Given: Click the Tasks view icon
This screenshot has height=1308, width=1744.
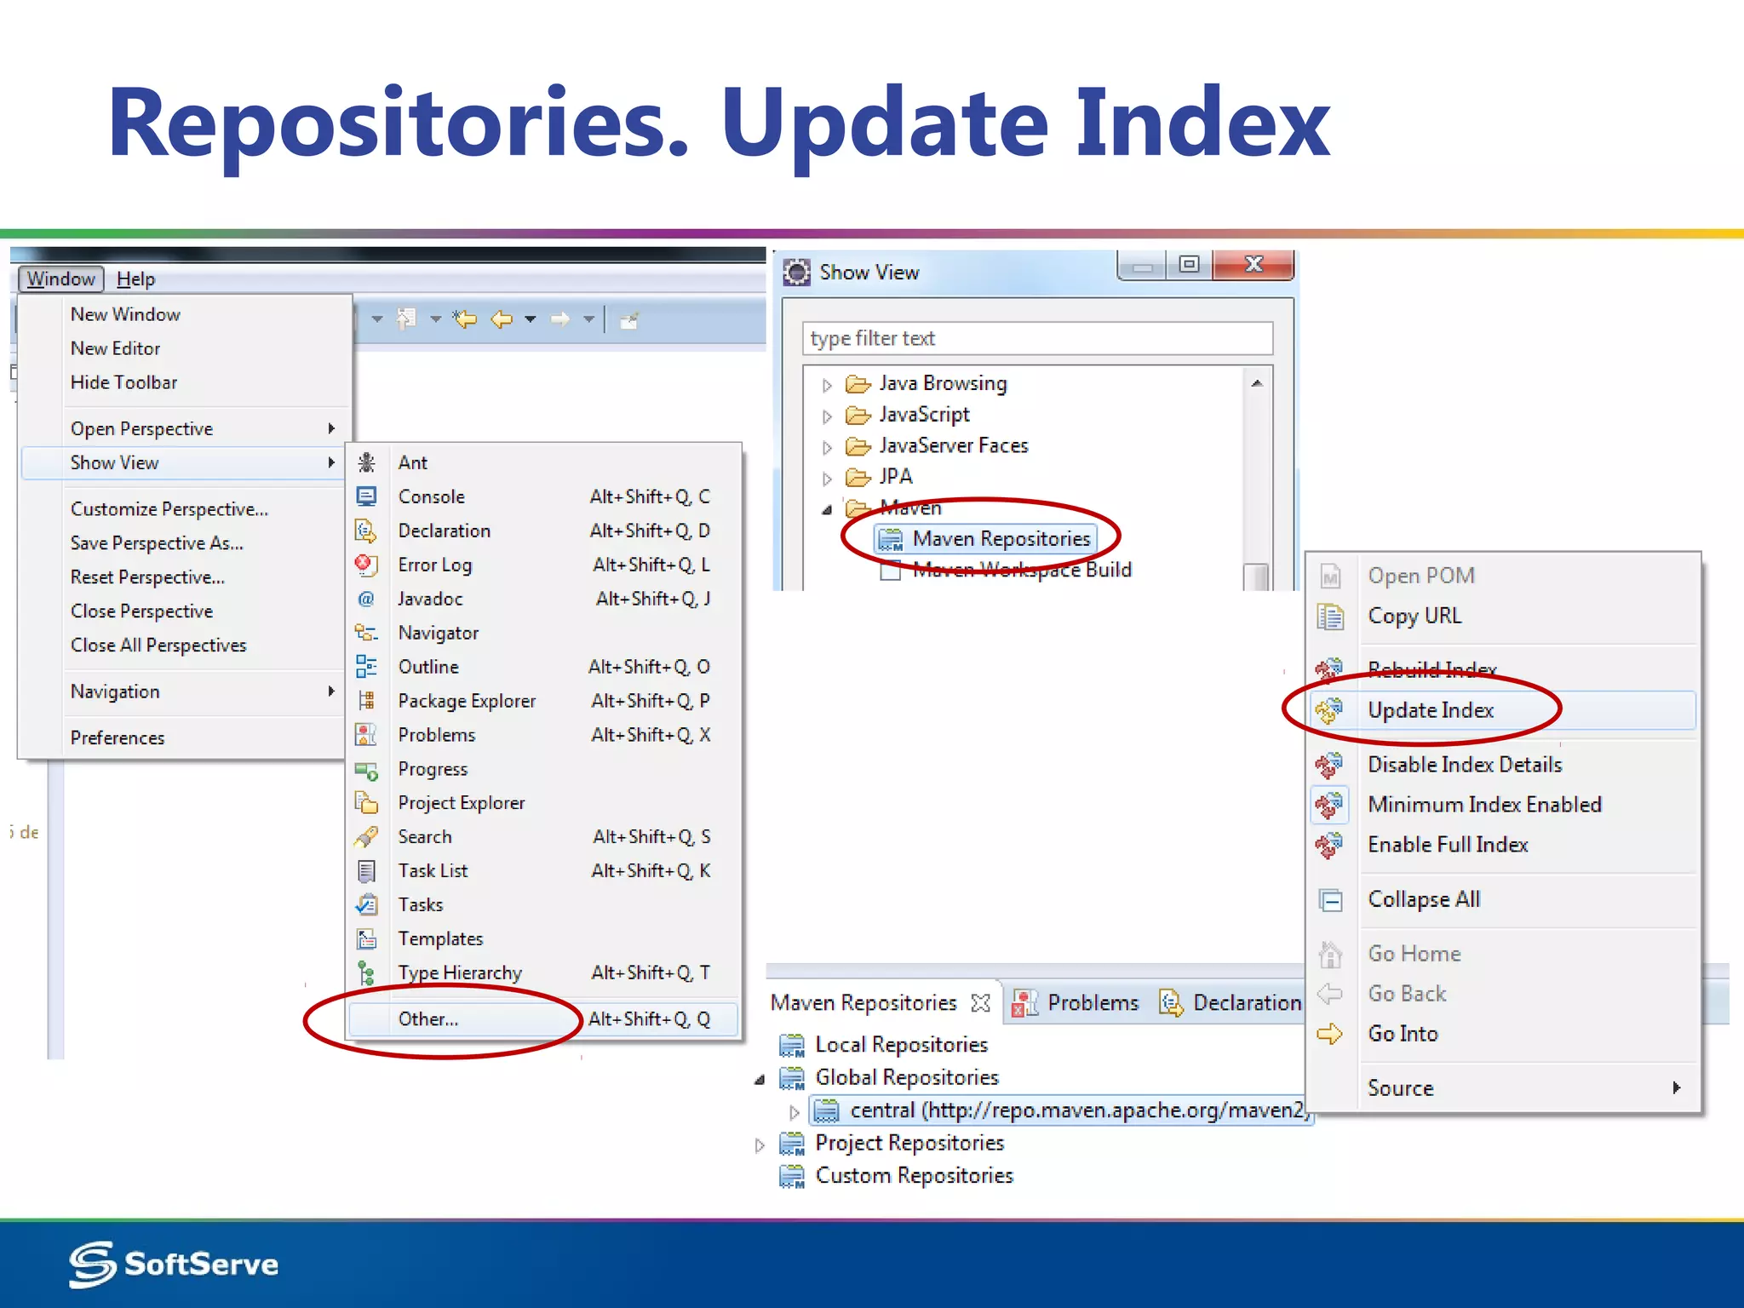Looking at the screenshot, I should pos(366,904).
